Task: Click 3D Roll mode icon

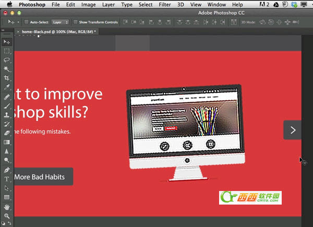Action: pos(271,22)
